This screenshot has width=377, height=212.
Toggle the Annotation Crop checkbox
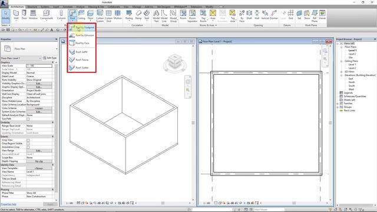(x=28, y=147)
